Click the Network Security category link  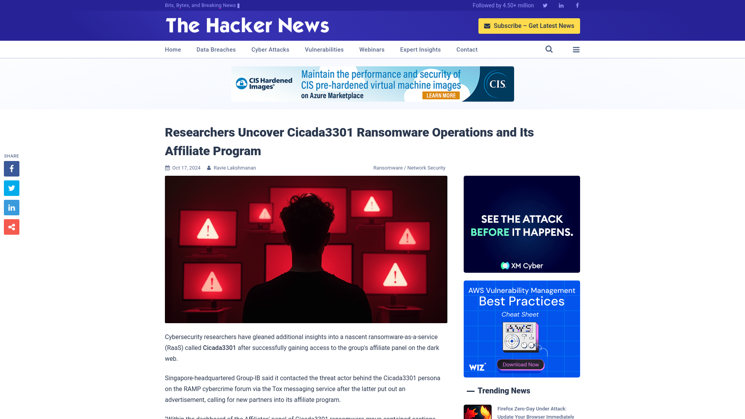[426, 168]
